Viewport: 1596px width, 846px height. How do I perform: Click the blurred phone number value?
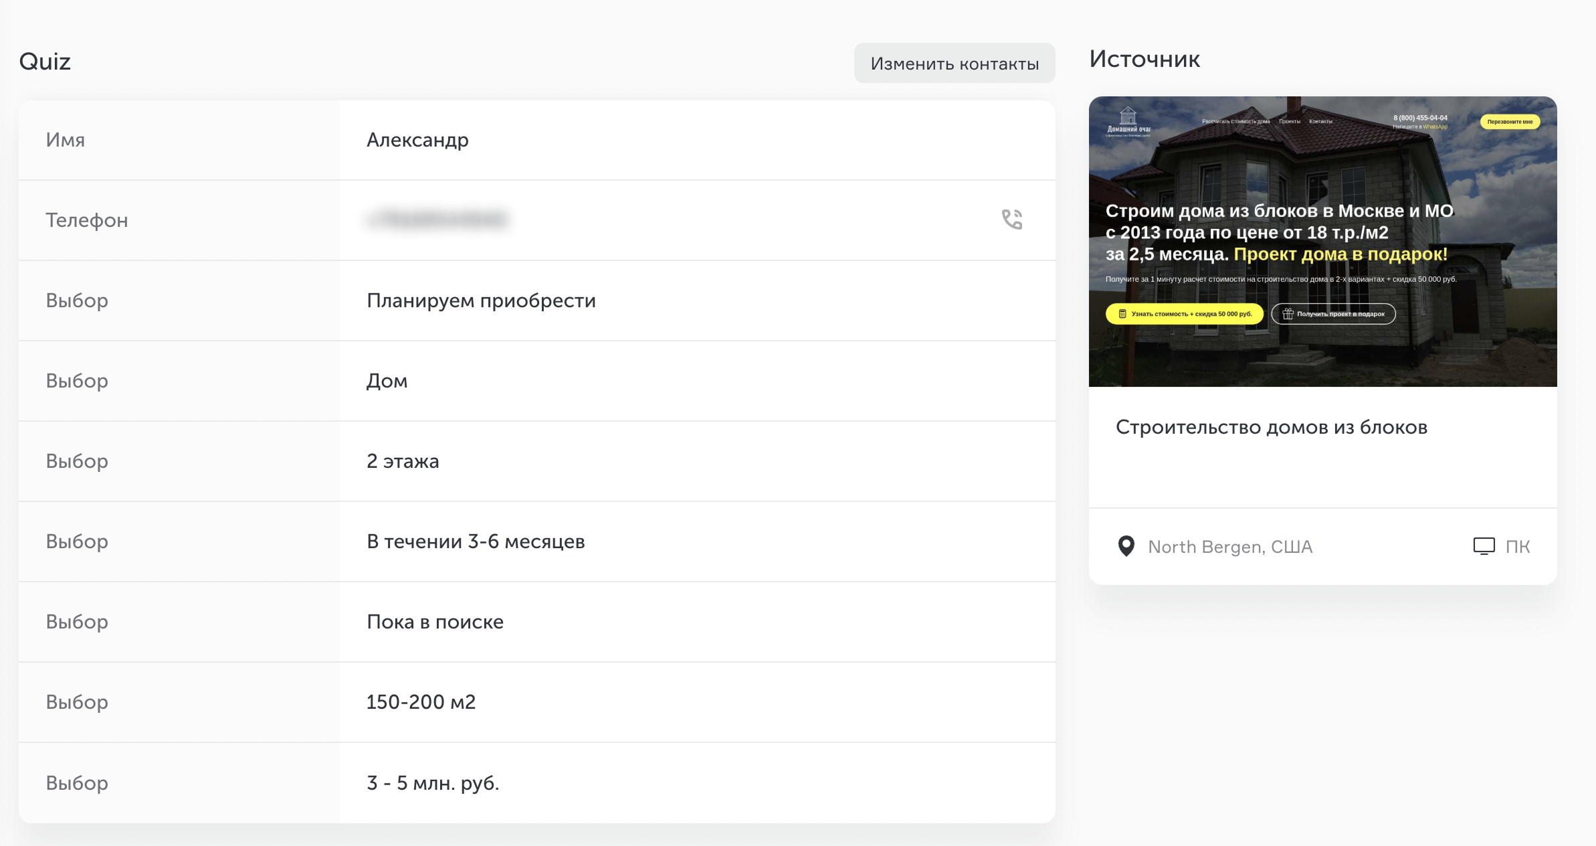(437, 220)
